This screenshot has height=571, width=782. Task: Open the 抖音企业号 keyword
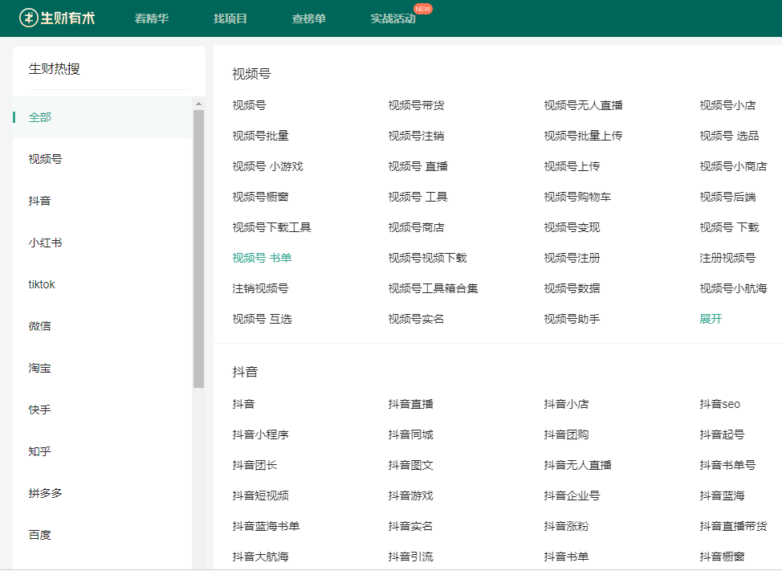pyautogui.click(x=572, y=496)
